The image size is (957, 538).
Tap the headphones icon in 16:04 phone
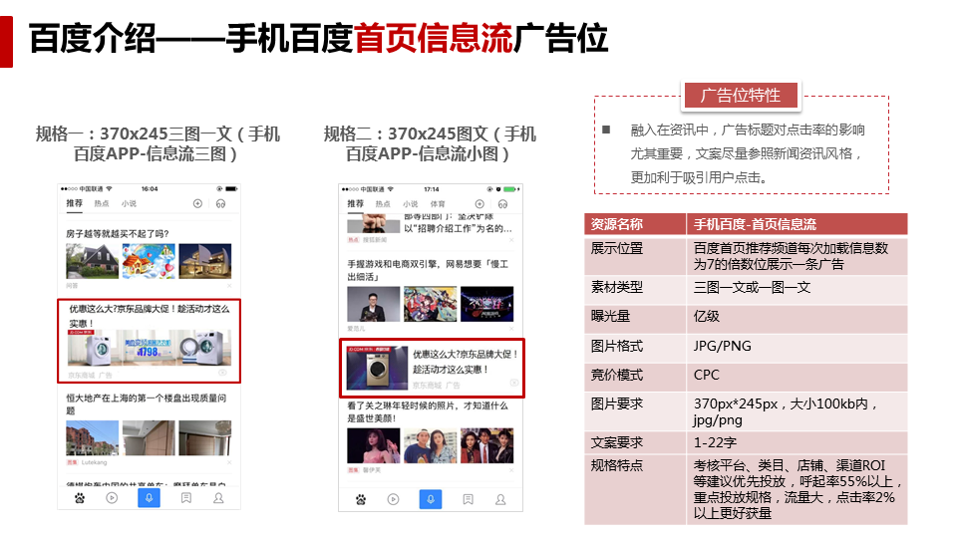tap(221, 203)
